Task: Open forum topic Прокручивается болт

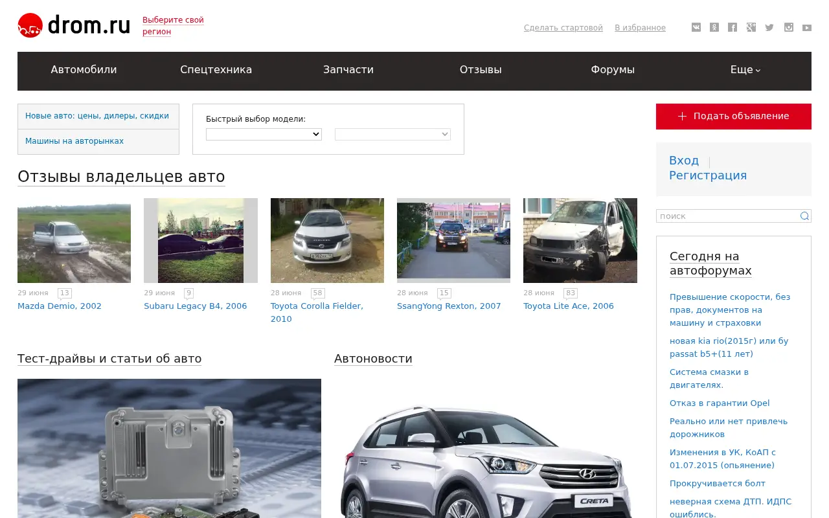Action: (x=718, y=484)
